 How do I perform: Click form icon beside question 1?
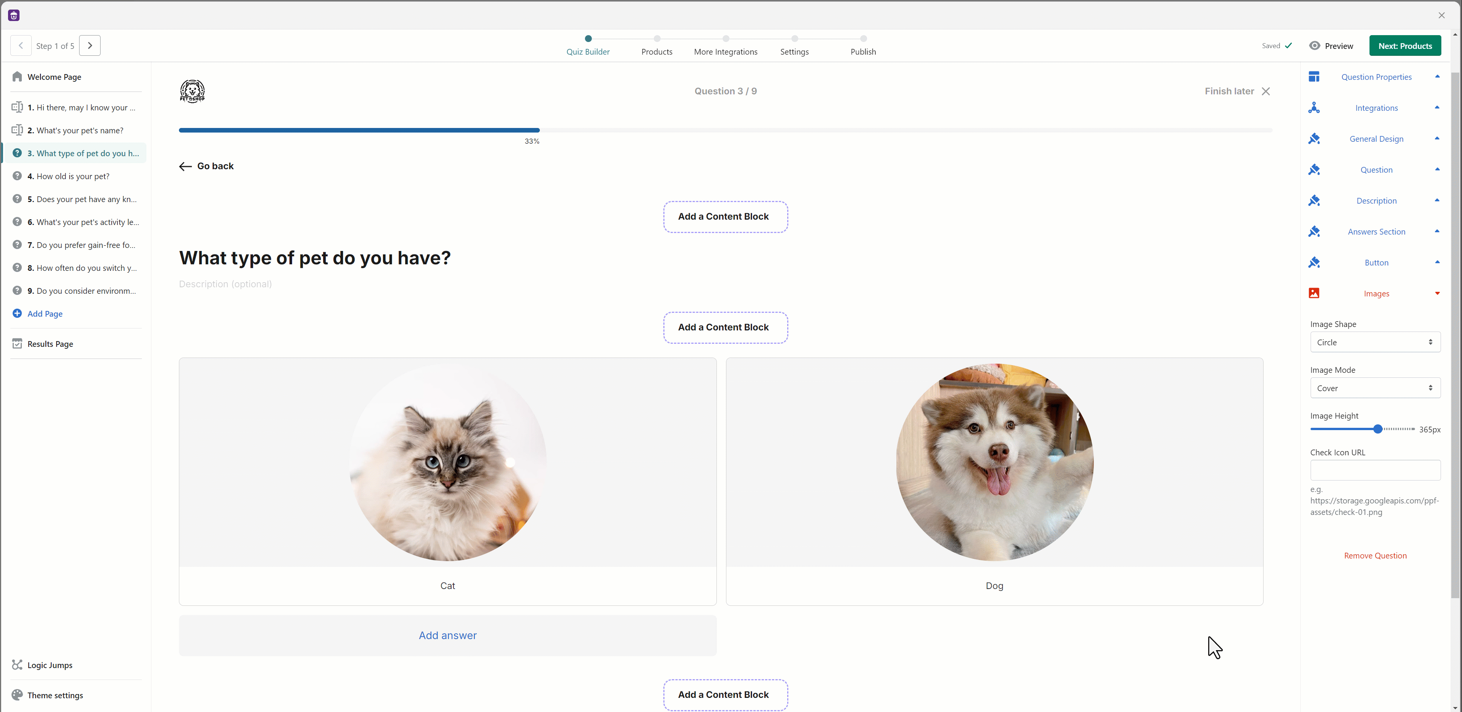click(x=17, y=107)
